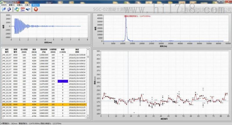Open the 文件(F) menu
232x125 pixels.
pyautogui.click(x=4, y=5)
